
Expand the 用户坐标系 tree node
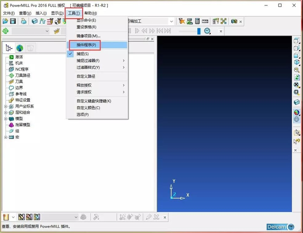tap(6, 106)
